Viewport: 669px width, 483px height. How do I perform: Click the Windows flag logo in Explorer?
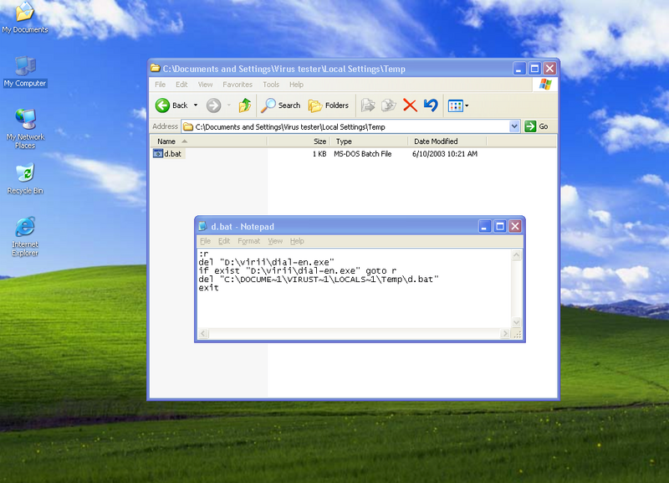point(545,85)
